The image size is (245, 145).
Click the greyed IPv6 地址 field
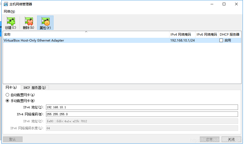142,121
